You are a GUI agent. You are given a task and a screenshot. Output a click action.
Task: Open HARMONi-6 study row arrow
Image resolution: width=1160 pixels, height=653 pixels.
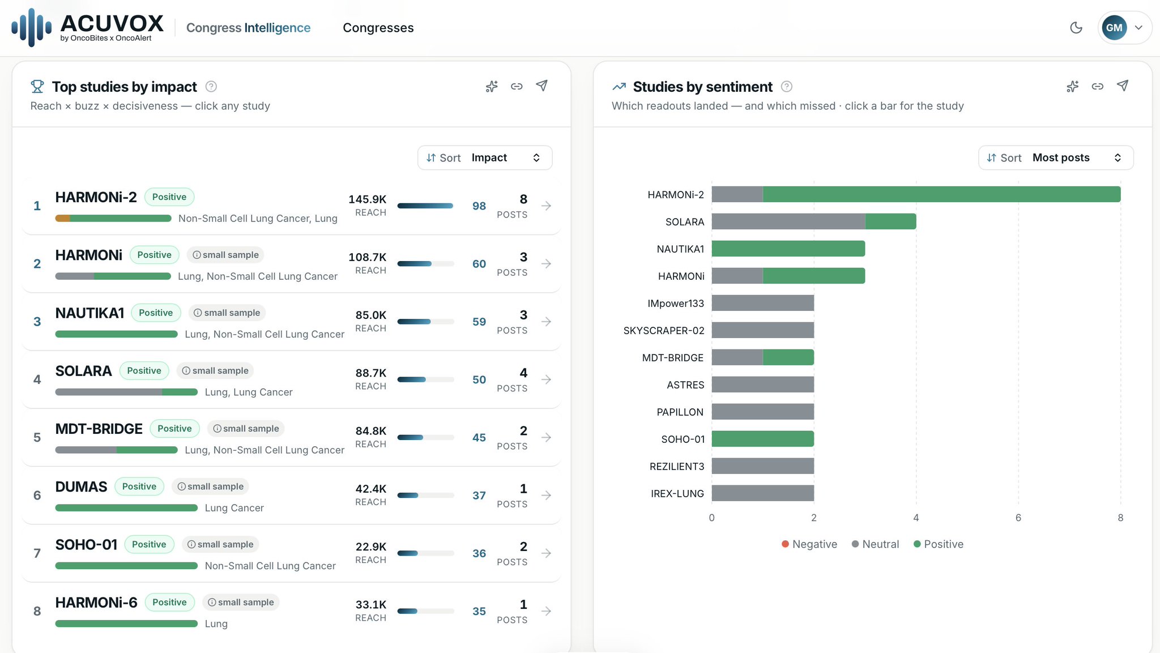(x=547, y=611)
